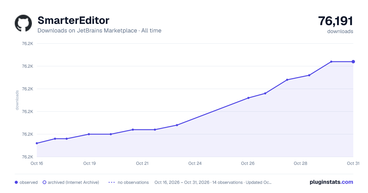Click the Oct 24 axis label

coord(195,163)
